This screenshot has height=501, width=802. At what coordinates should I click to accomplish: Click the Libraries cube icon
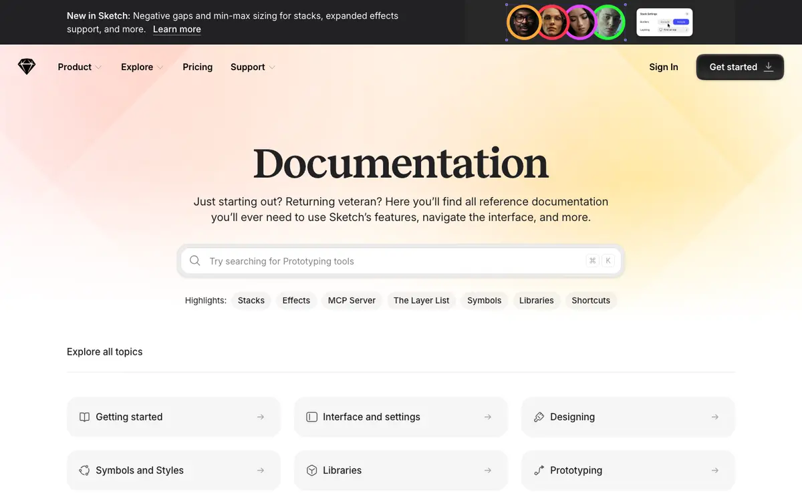[311, 470]
